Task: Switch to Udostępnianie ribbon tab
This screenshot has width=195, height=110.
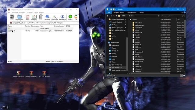Action: [x=132, y=13]
